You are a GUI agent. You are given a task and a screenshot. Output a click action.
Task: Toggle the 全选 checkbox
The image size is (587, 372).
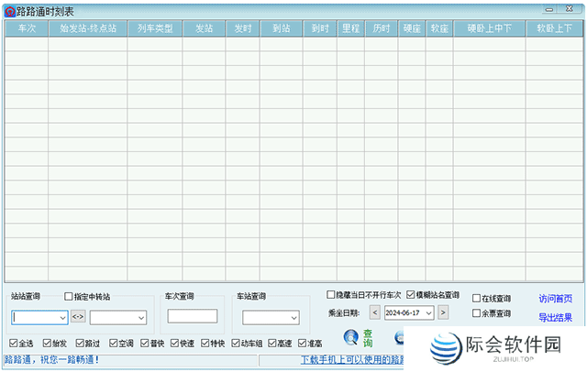pyautogui.click(x=14, y=343)
